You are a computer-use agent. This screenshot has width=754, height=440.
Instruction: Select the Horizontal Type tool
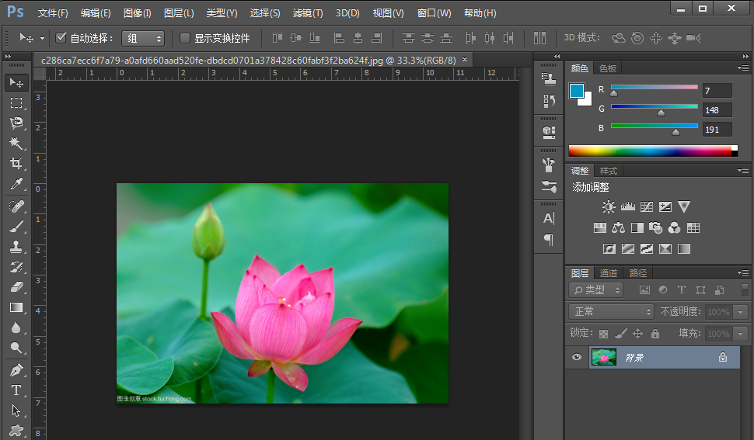(x=16, y=390)
